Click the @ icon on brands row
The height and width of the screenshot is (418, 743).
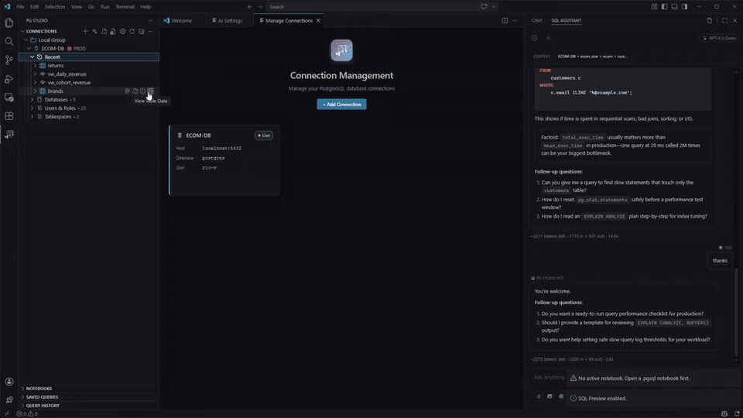tap(127, 91)
